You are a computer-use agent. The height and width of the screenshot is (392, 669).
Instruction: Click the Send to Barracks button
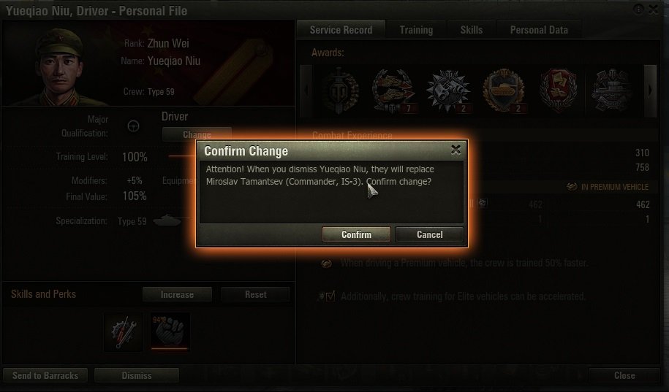point(45,375)
